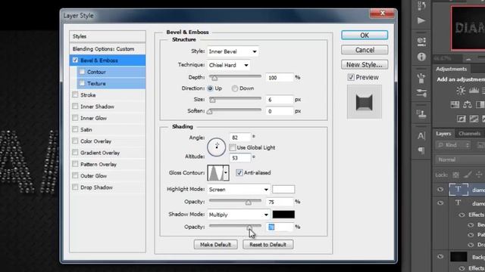Viewport: 485px width, 272px height.
Task: Select Blending Options: Custom
Action: pos(108,48)
